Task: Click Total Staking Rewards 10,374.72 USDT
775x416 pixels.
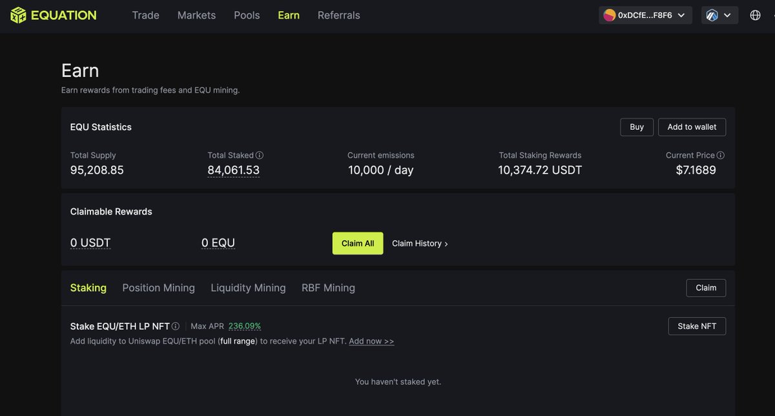Action: [540, 171]
